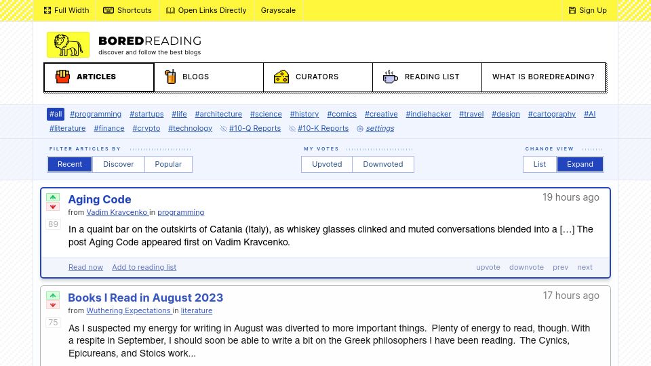The height and width of the screenshot is (366, 651).
Task: Click the Full Width expand icon
Action: (47, 10)
